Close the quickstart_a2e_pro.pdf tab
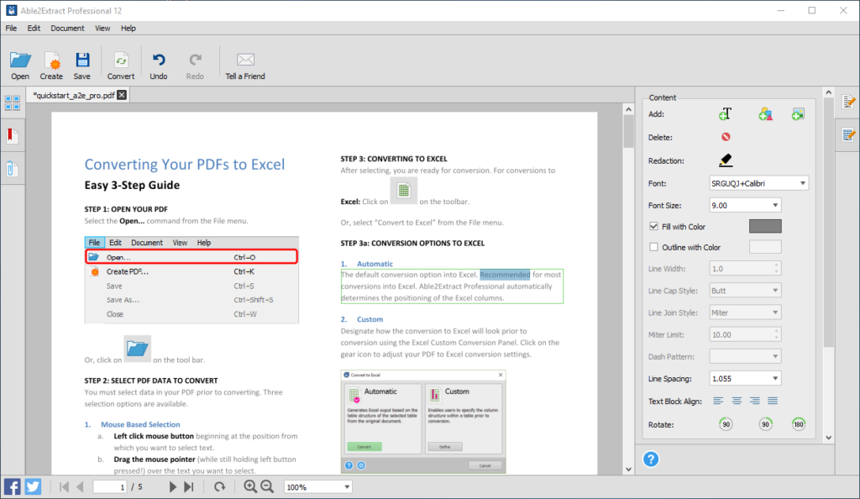The width and height of the screenshot is (860, 499). click(x=122, y=96)
